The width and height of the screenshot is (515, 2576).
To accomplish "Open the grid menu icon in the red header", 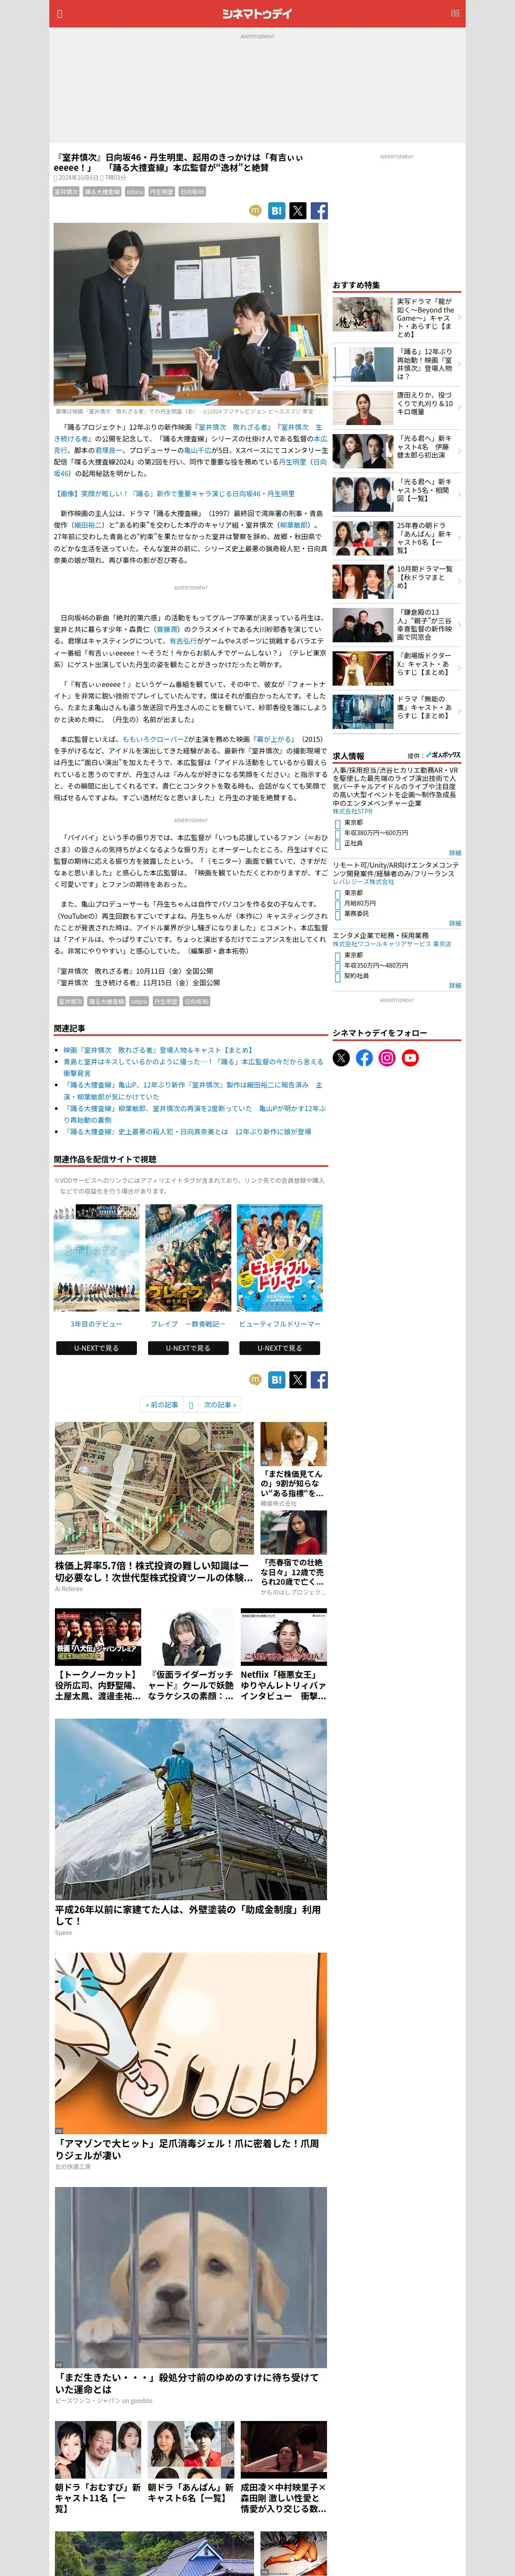I will pyautogui.click(x=455, y=13).
